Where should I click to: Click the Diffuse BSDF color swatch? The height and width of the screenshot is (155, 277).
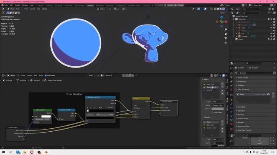[46, 116]
